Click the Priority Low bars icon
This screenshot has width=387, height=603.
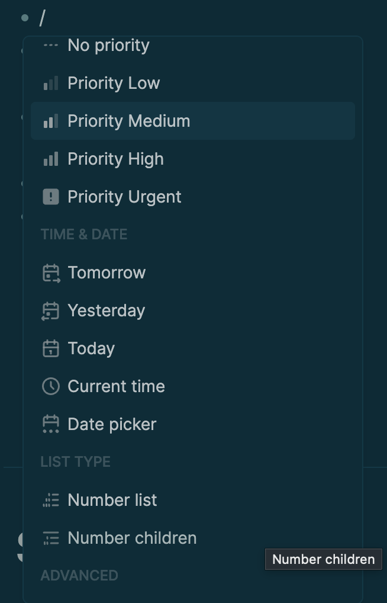[x=51, y=84]
